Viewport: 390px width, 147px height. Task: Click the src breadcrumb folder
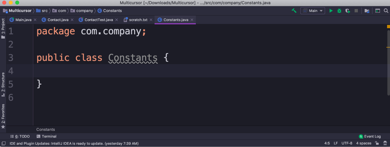(42, 11)
